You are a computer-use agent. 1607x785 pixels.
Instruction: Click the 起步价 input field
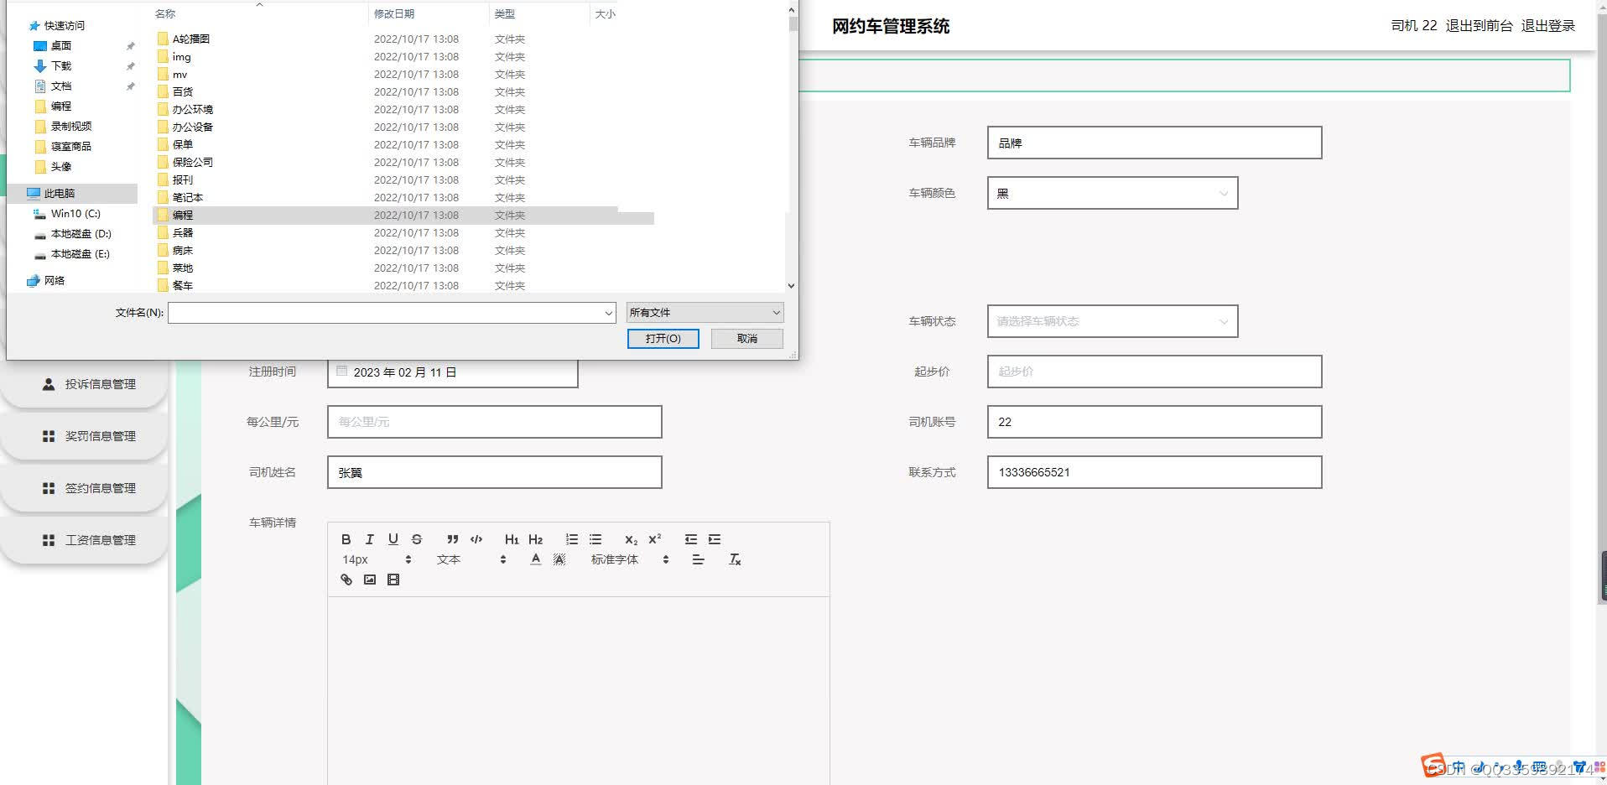coord(1154,372)
